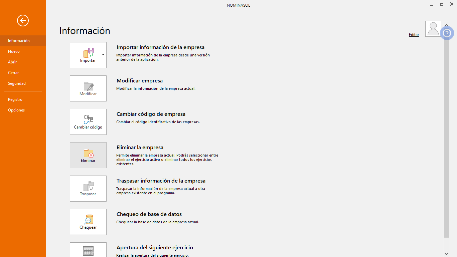Choose Cerrar in the sidebar
The width and height of the screenshot is (457, 257).
(x=23, y=73)
